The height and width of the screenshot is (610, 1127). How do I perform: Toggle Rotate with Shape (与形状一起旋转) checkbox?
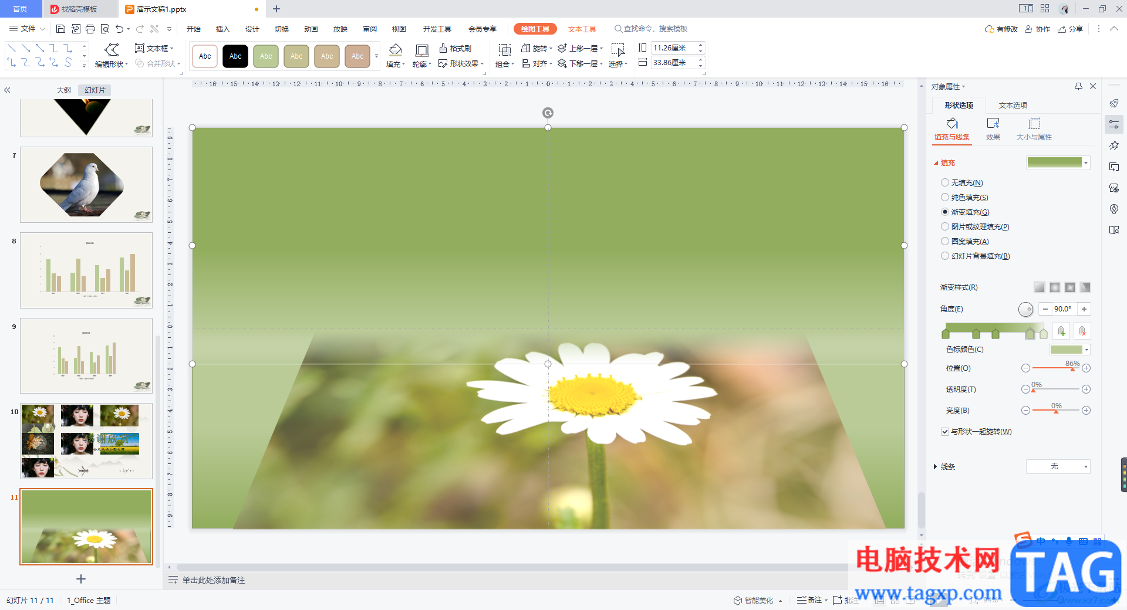point(945,432)
